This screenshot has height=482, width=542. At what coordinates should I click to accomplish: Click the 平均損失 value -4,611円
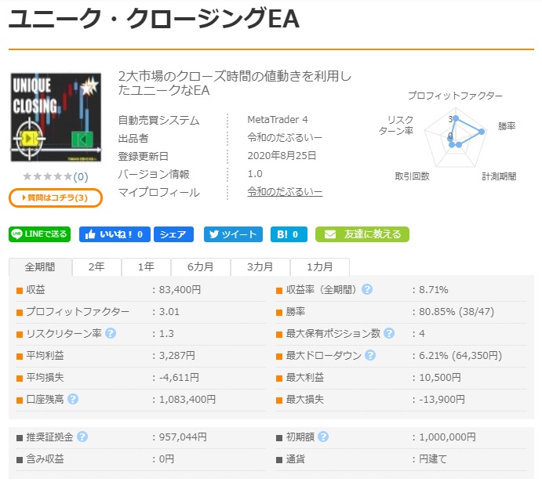pos(179,378)
